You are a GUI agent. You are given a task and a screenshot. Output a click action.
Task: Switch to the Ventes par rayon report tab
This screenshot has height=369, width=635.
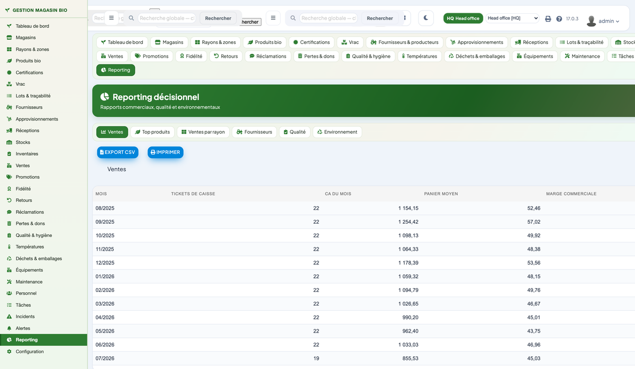pos(203,132)
